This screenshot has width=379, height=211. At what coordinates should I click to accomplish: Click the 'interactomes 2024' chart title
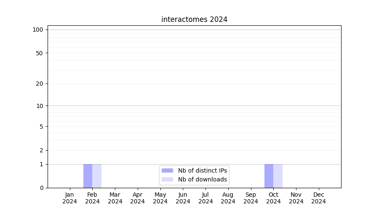(x=194, y=19)
